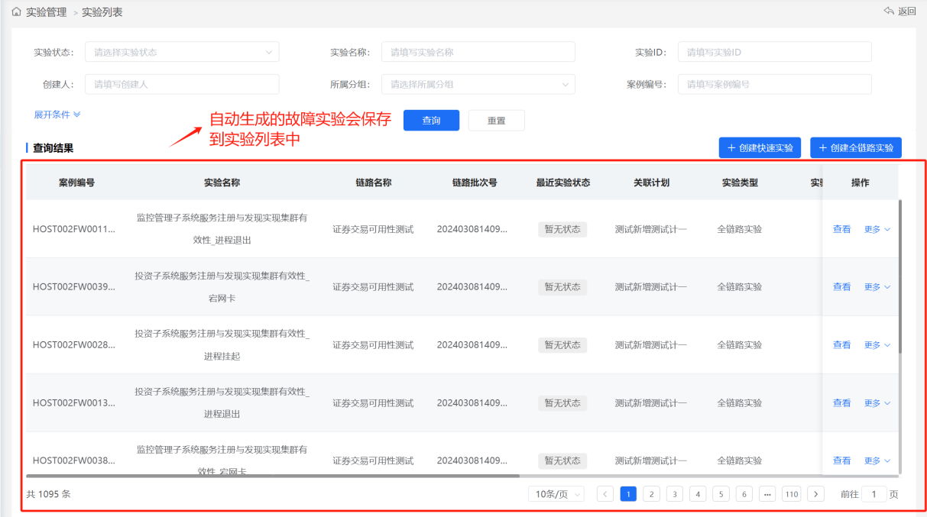The width and height of the screenshot is (927, 517).
Task: Click the 重置 button
Action: point(497,121)
